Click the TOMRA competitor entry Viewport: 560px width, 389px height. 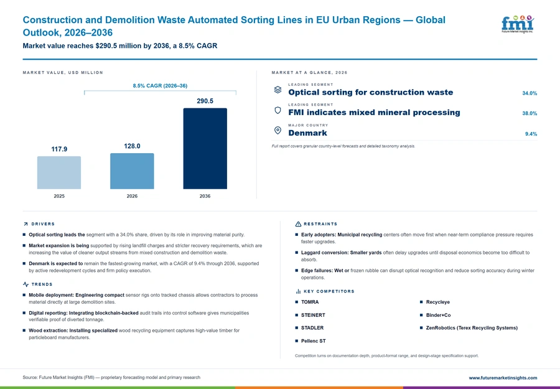[x=310, y=302]
